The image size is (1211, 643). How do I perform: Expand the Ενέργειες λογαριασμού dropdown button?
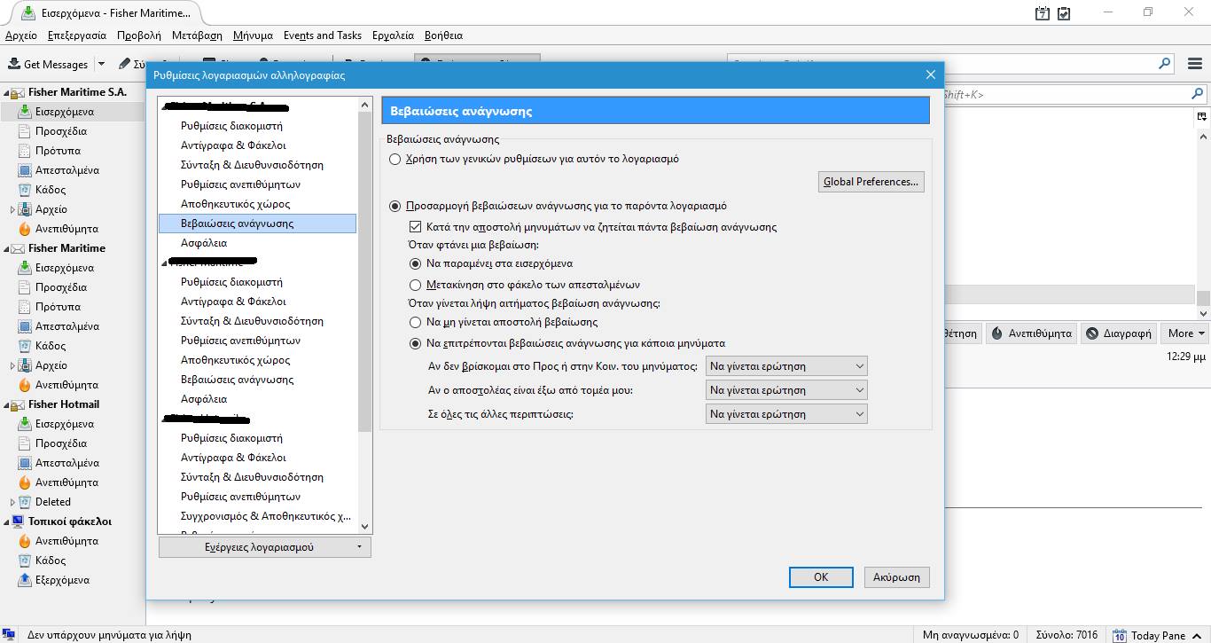click(264, 547)
